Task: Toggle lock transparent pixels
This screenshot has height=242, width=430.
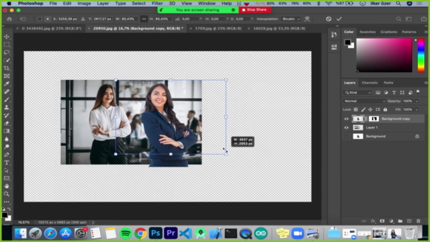Action: (355, 110)
